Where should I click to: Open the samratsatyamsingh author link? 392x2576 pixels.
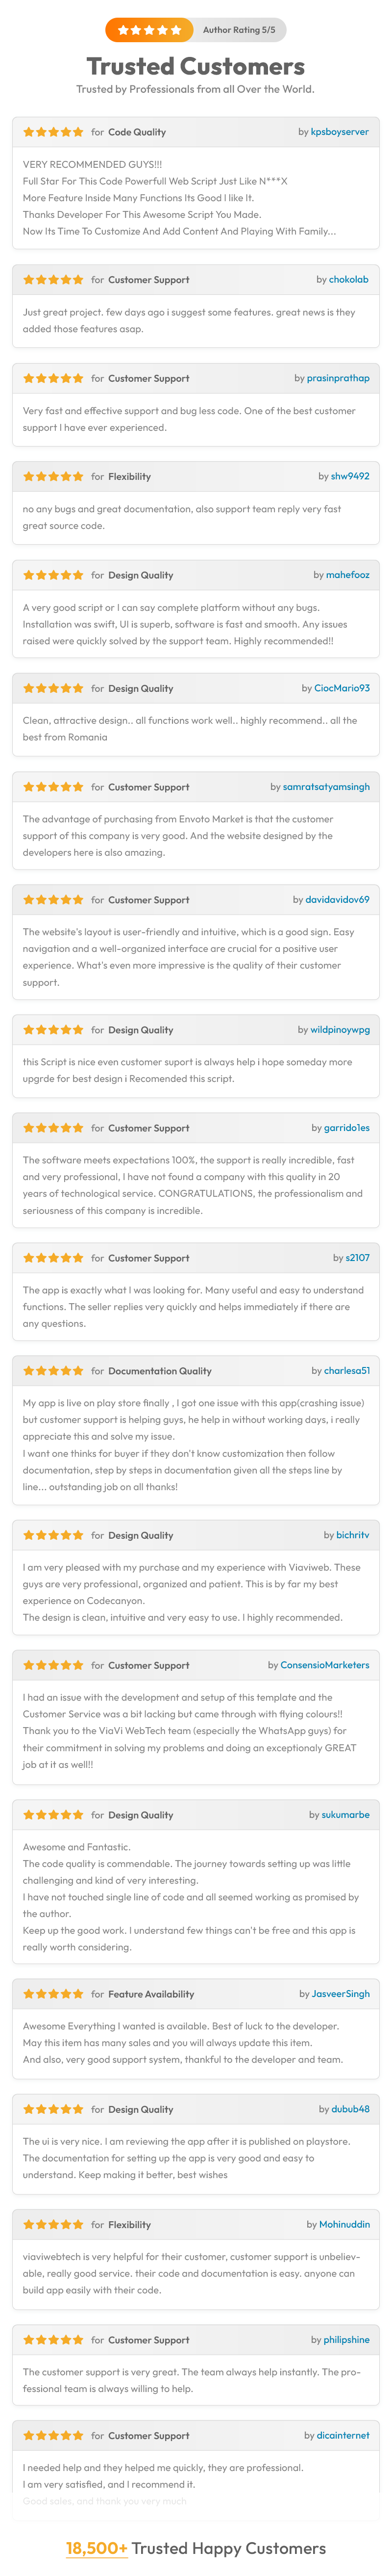tap(325, 787)
